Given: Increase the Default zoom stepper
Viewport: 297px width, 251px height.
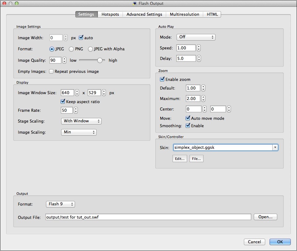Looking at the screenshot, I should point(203,87).
